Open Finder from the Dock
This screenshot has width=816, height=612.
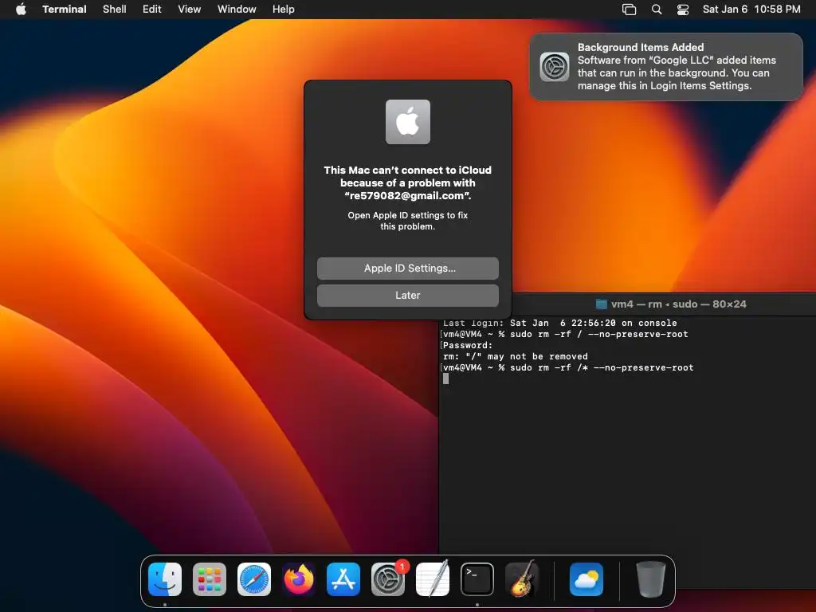click(164, 579)
